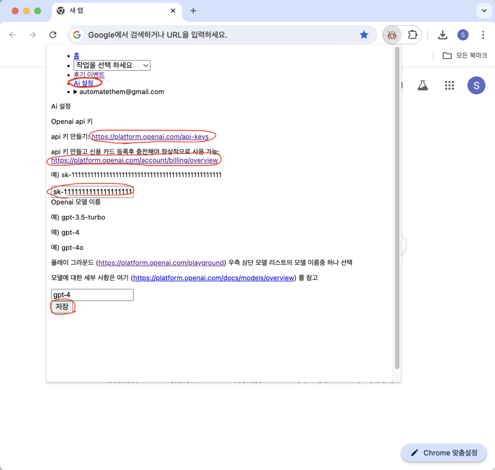Click the model name field containing gpt-4
This screenshot has width=495, height=470.
point(92,295)
